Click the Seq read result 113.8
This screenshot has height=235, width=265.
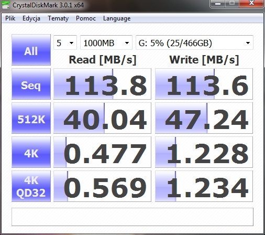(x=102, y=84)
